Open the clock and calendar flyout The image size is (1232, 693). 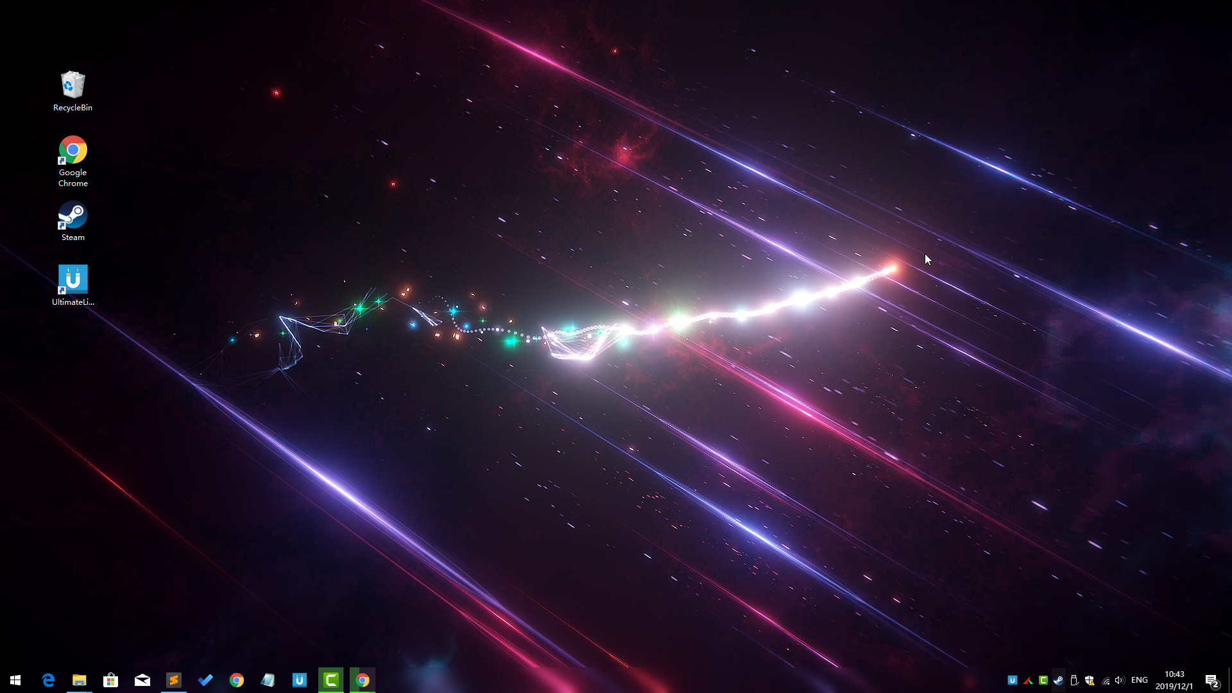(x=1174, y=680)
